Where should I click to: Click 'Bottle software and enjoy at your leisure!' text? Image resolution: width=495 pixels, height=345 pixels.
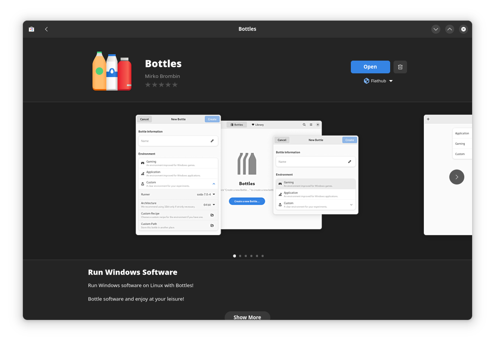pyautogui.click(x=136, y=299)
